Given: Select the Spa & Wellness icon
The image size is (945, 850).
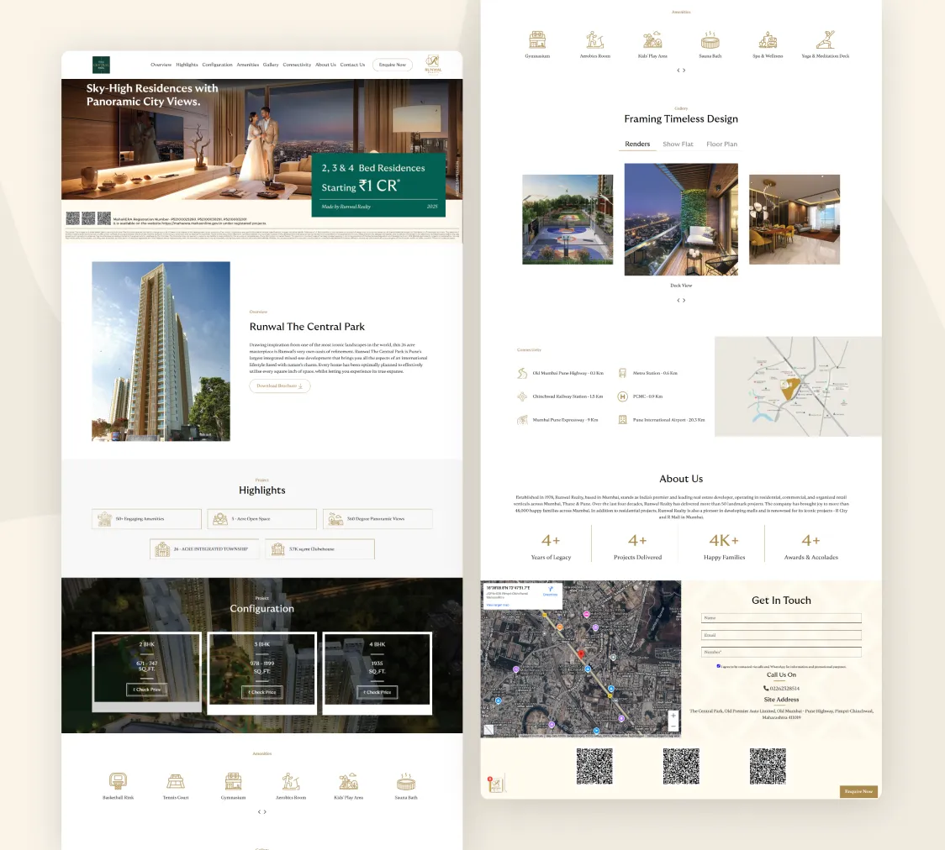Looking at the screenshot, I should click(x=767, y=40).
